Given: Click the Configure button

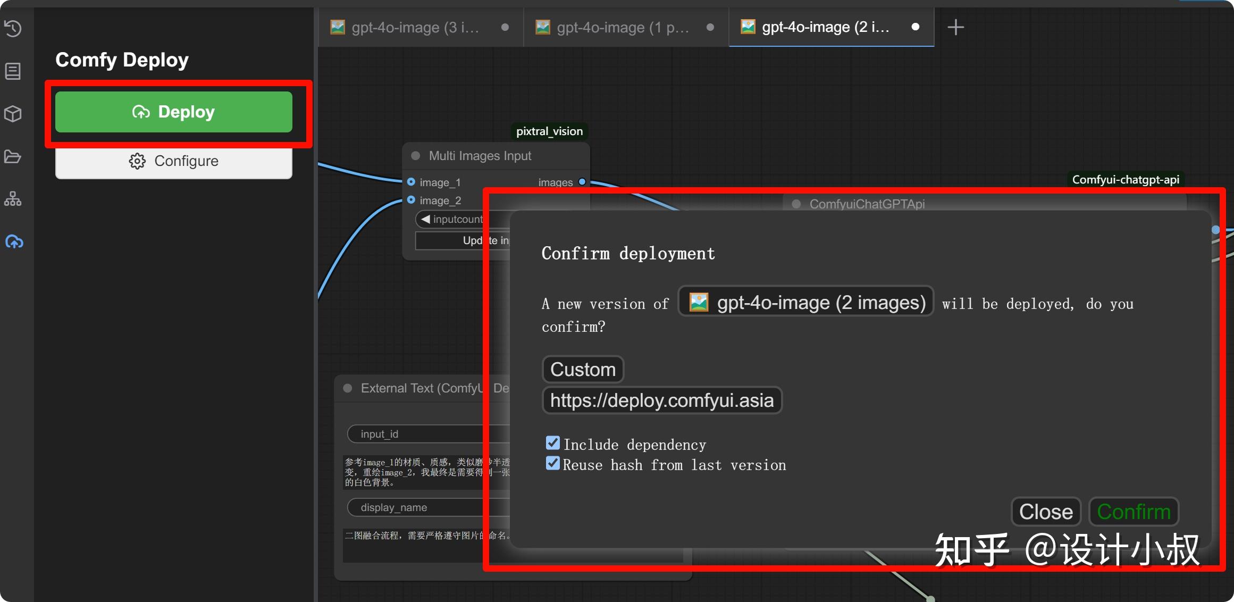Looking at the screenshot, I should click(x=174, y=161).
